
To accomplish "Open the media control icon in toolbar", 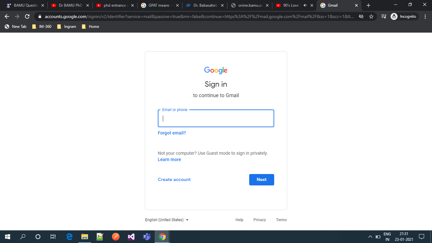I will [384, 16].
